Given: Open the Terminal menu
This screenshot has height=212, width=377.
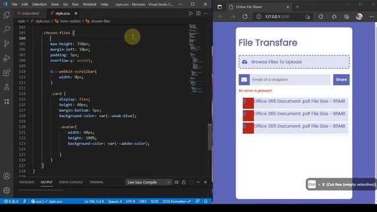Looking at the screenshot, I should coord(90,4).
